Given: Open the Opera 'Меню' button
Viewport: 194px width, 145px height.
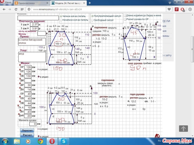Looking at the screenshot, I should point(6,3).
